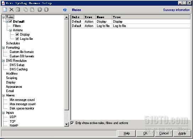The height and width of the screenshot is (139, 193).
Task: Select the Formatting tree item
Action: click(x=13, y=48)
